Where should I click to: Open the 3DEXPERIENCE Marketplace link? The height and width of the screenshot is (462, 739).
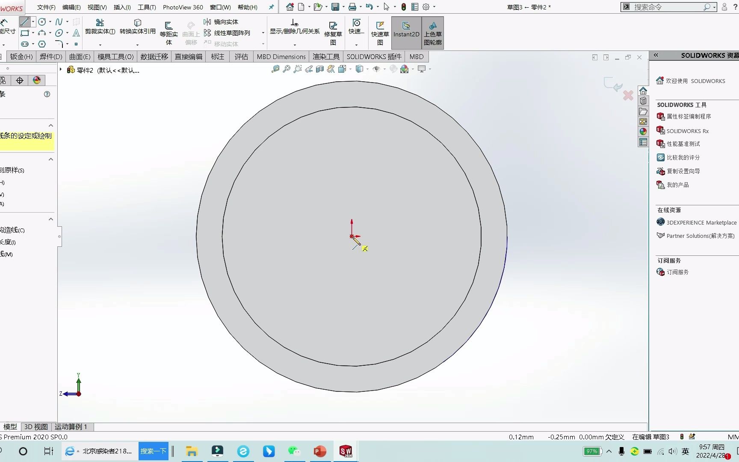(701, 222)
